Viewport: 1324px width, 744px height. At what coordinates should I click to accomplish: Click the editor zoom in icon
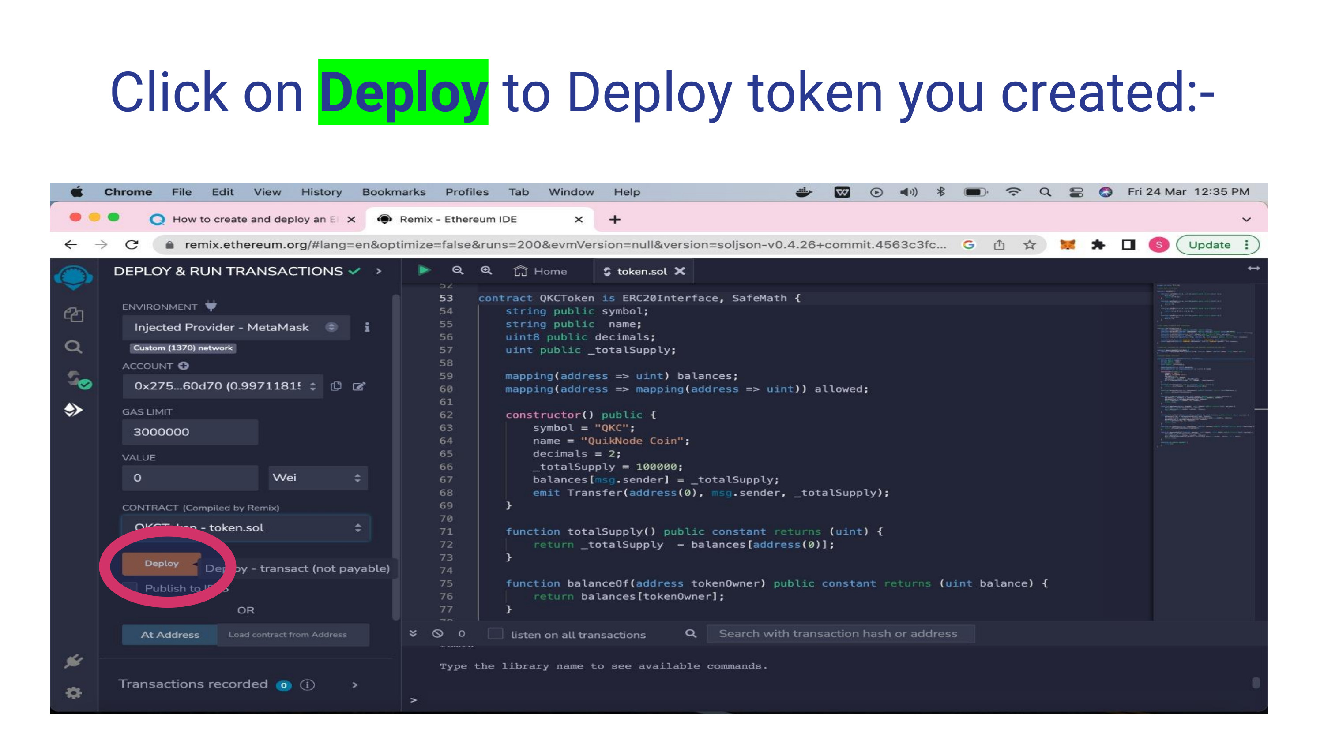coord(486,271)
